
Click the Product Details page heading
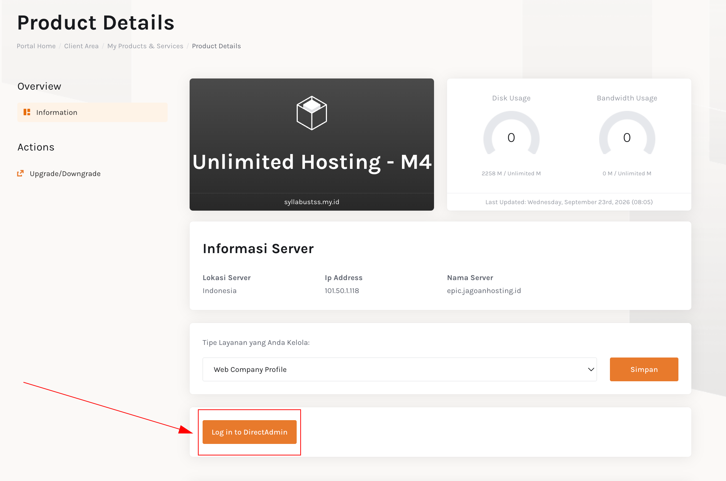pos(96,23)
